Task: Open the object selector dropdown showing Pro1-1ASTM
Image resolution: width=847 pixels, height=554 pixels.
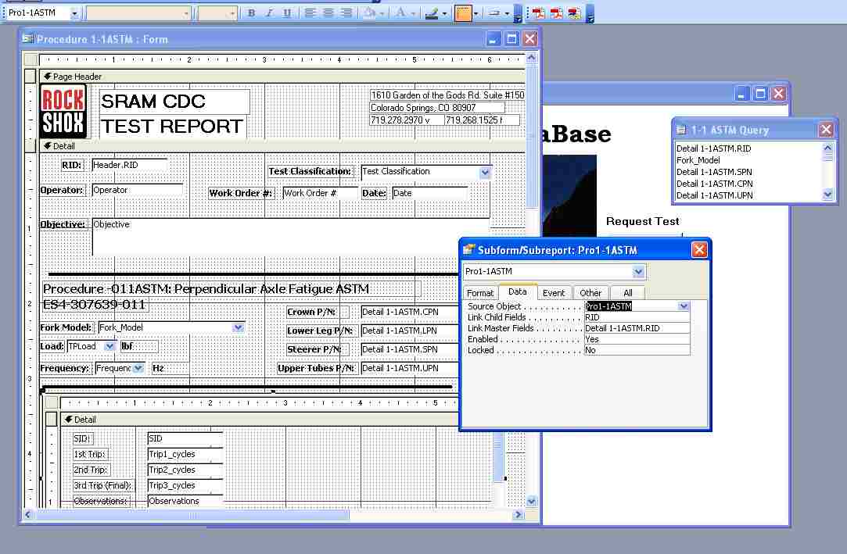Action: point(74,13)
